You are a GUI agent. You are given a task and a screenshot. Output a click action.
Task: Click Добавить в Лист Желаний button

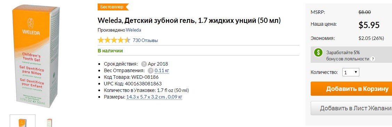[x=351, y=108]
